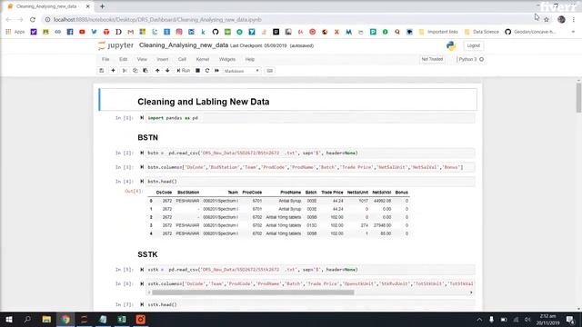Move the selected cell up
Viewport: 582px width, 327px height.
[x=157, y=71]
